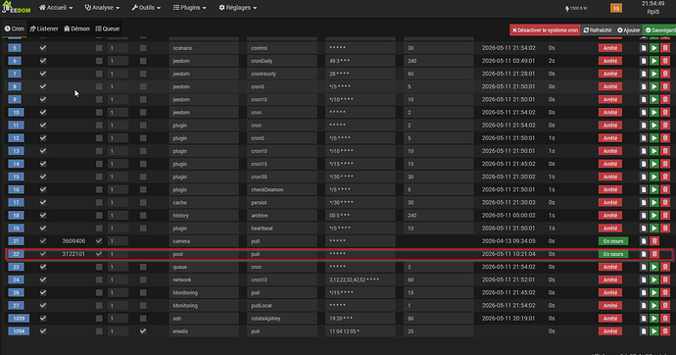The image size is (676, 355).
Task: Delete the jeedom cronDaily cron entry
Action: 665,61
